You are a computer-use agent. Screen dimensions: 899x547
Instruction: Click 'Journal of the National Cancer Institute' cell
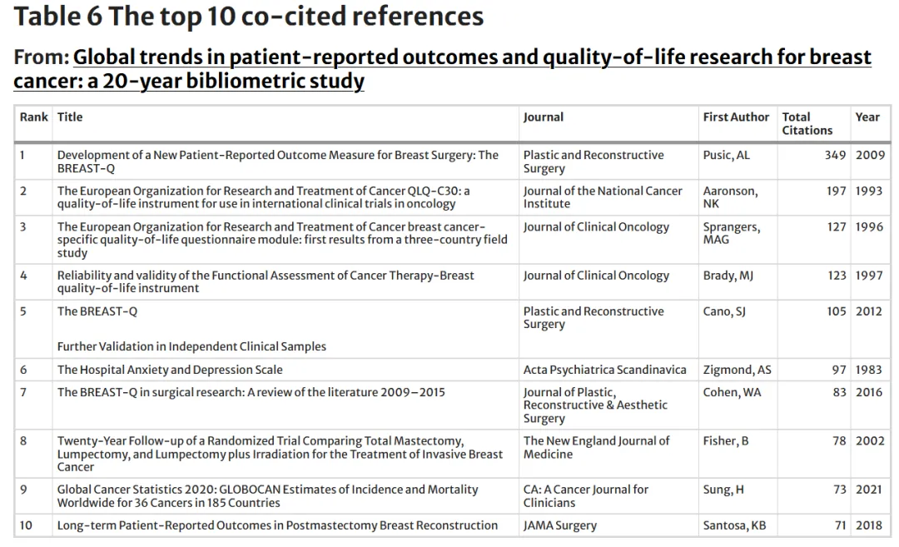pyautogui.click(x=603, y=197)
